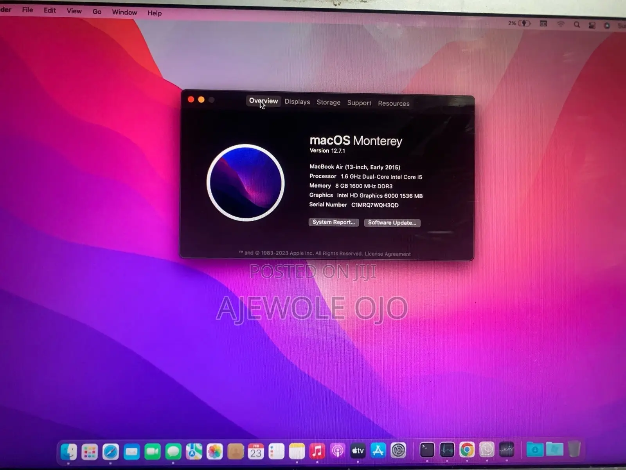
Task: Open Launchpad in the Dock
Action: 90,452
